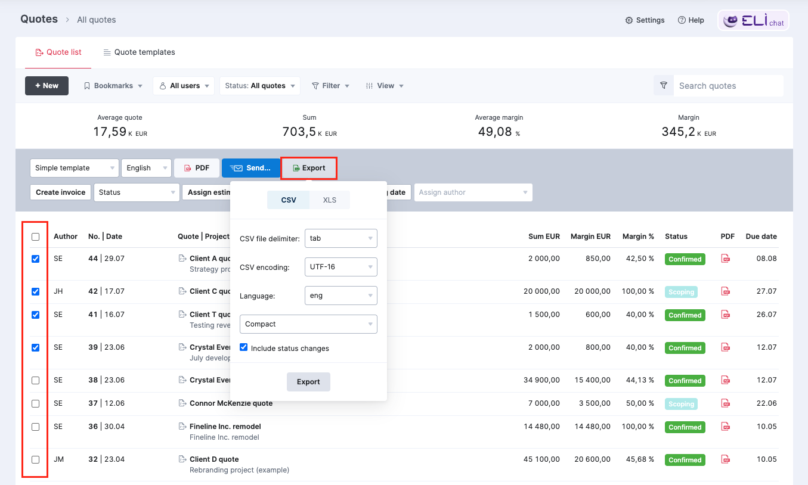Check the checkbox for quote 38
Screen dimensions: 808x485
[35, 380]
